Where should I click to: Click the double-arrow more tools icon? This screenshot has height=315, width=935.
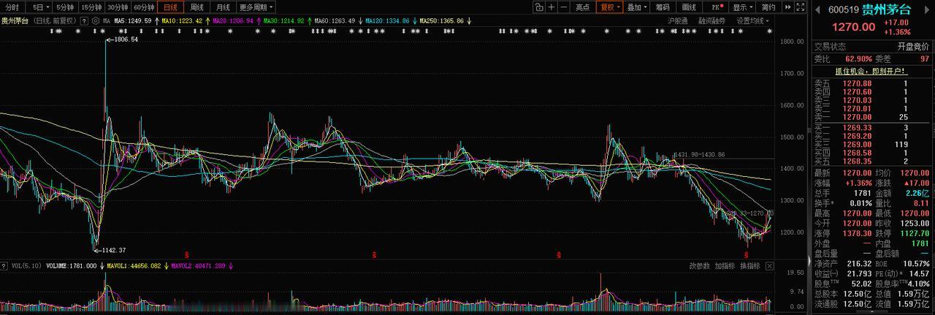pyautogui.click(x=787, y=7)
